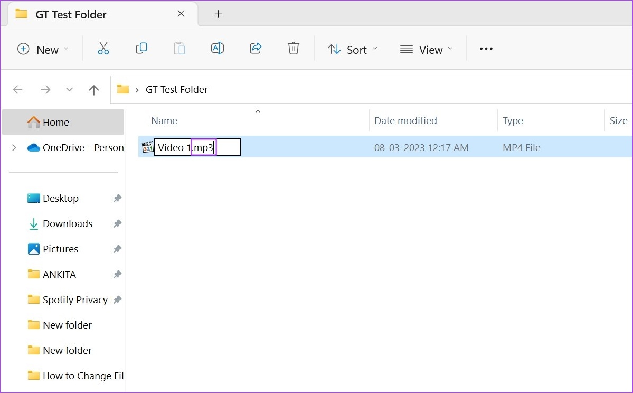Open recent locations chevron dropdown
This screenshot has height=393, width=633.
[x=70, y=89]
